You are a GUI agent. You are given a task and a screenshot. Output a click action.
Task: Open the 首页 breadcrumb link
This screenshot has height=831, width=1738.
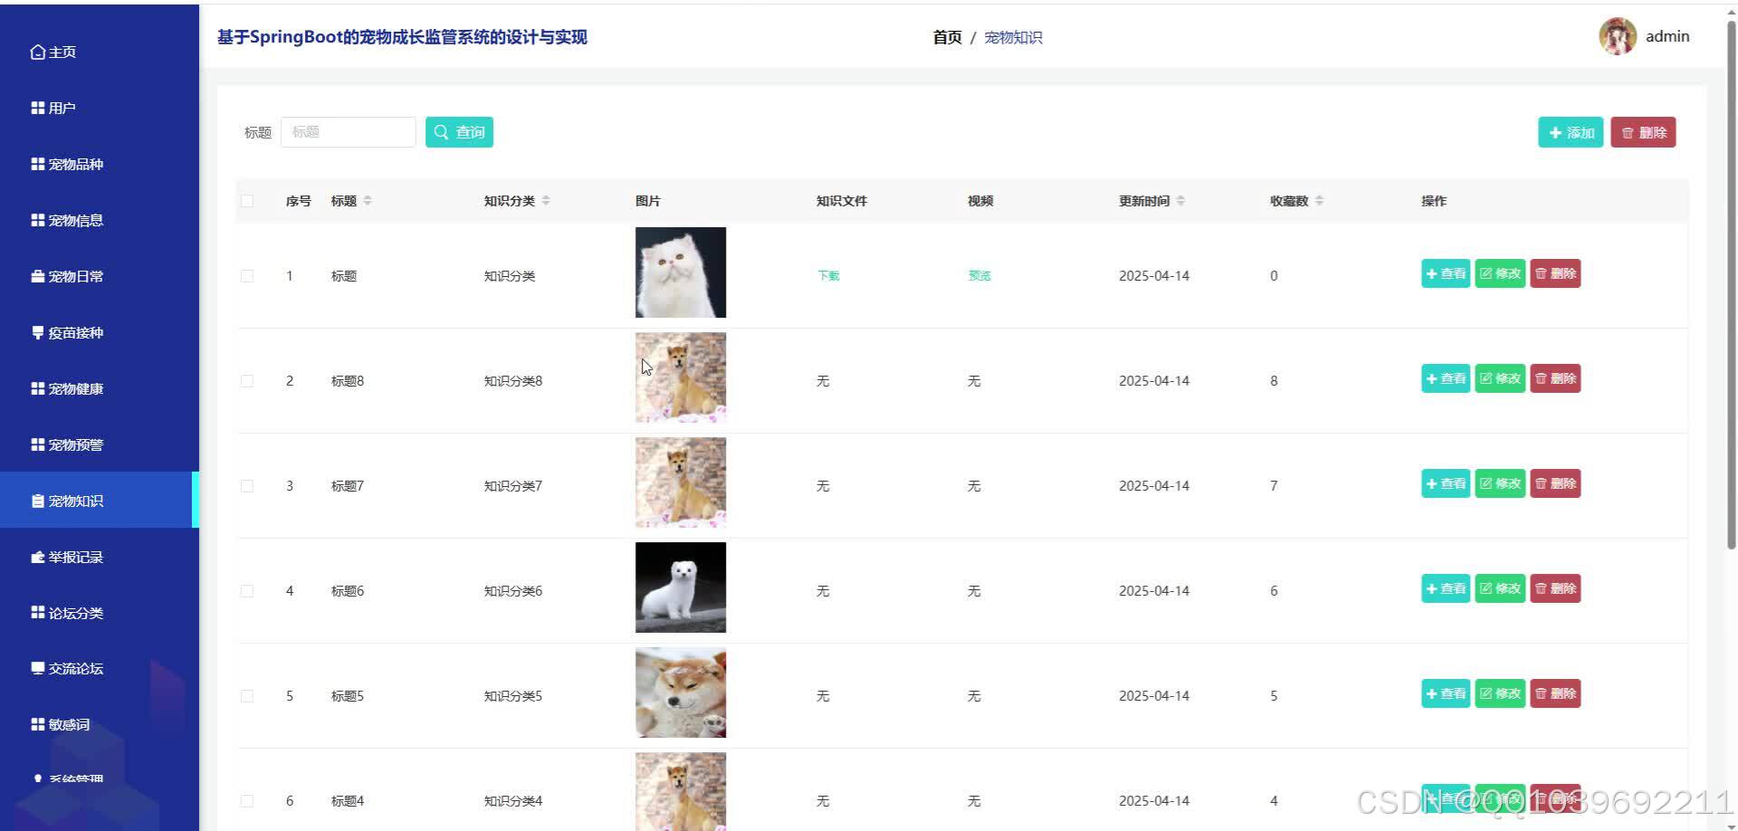click(946, 37)
